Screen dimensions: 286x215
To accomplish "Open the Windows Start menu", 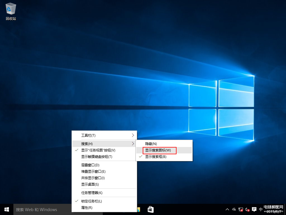I will tap(7, 209).
